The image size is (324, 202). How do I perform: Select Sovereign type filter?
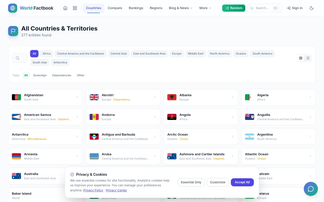pos(40,75)
